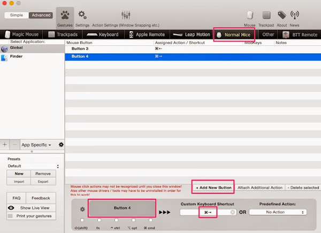Switch to Apple Remote tab
This screenshot has height=233, width=321.
coord(147,34)
